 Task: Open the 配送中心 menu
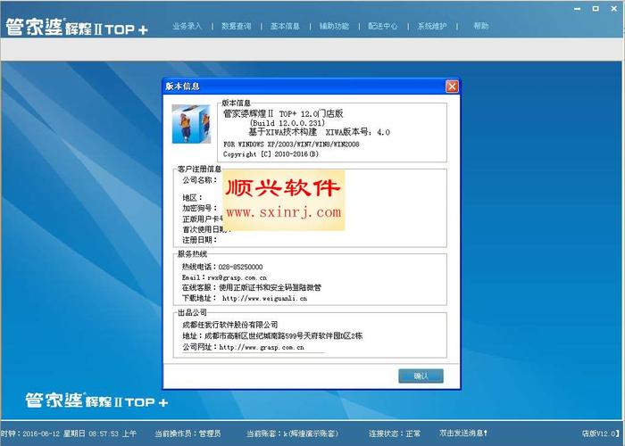pyautogui.click(x=383, y=26)
